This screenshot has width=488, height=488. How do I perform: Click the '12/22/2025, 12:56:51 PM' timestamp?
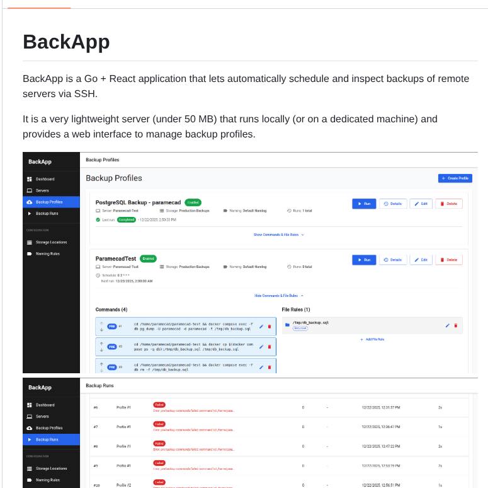click(x=381, y=485)
